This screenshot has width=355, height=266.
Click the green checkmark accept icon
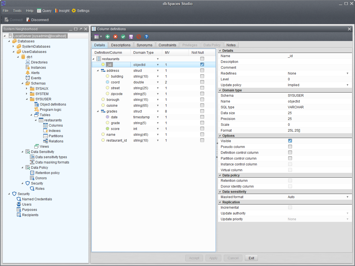pos(123,37)
